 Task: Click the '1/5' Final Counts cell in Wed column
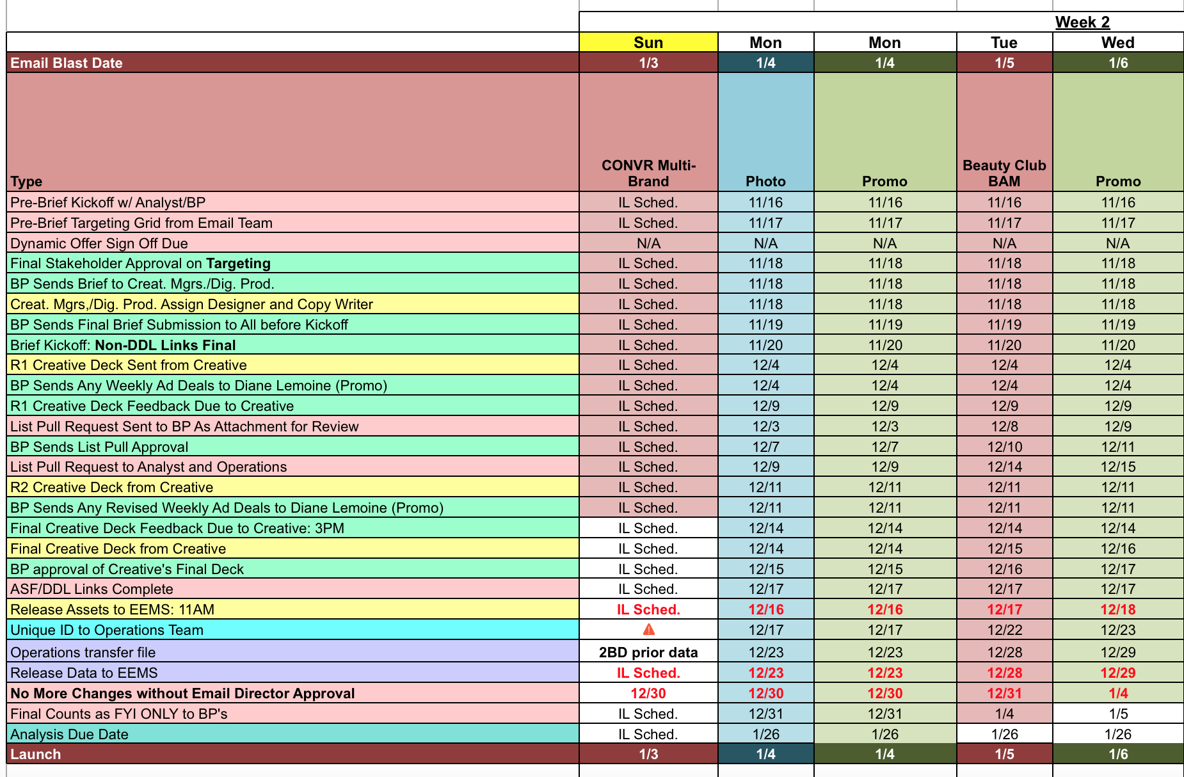click(1118, 714)
